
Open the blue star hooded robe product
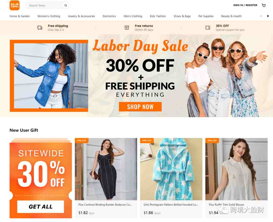(x=171, y=169)
